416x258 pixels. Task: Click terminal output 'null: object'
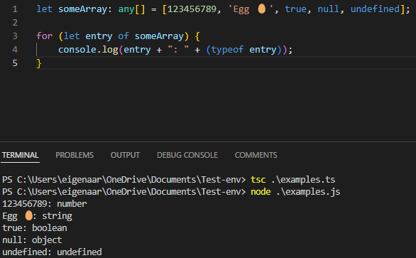(x=32, y=240)
